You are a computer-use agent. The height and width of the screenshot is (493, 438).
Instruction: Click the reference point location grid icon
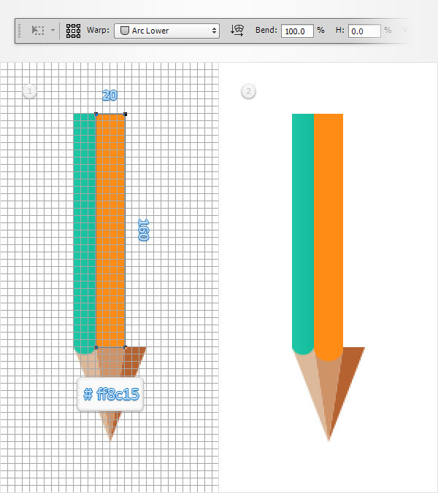click(73, 31)
